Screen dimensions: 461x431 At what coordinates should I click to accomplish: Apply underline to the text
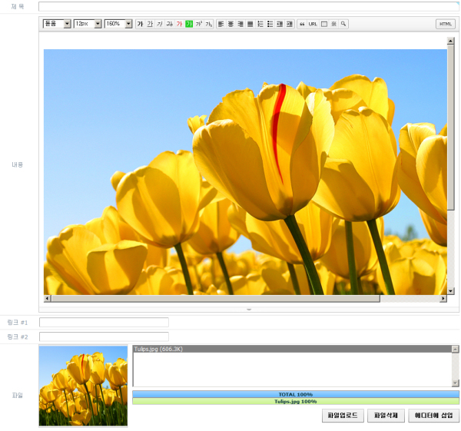point(150,24)
